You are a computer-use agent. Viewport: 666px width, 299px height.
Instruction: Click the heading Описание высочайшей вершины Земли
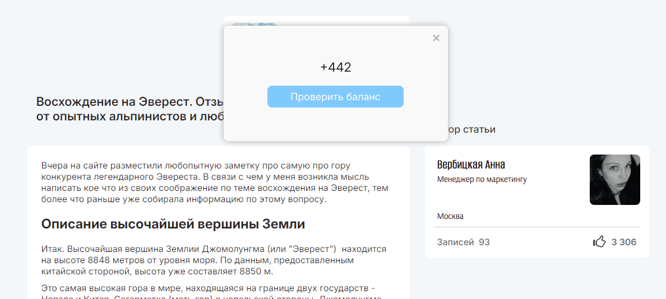(173, 224)
